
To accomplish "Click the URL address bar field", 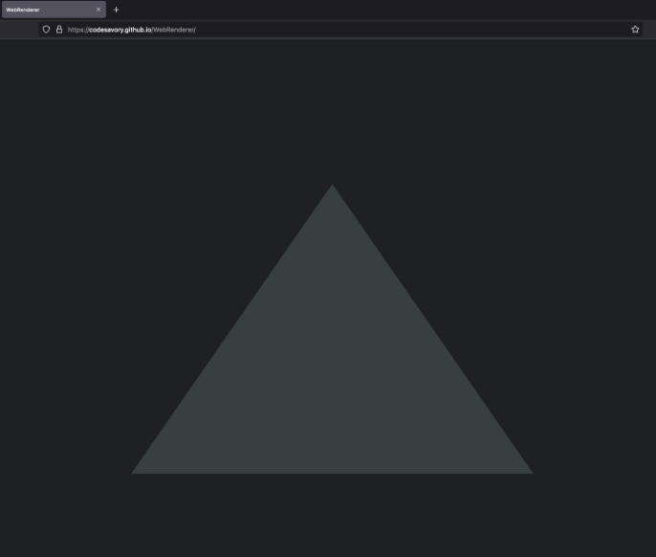I will (x=383, y=30).
